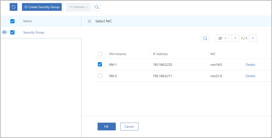This screenshot has width=272, height=138.
Task: Open Details link for vnic16.0
Action: coord(250,65)
